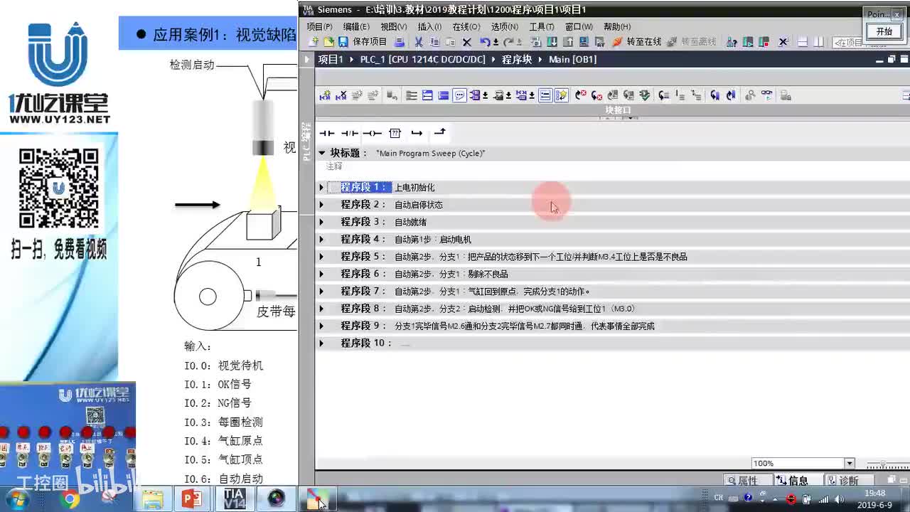Open the 帮助(H) menu

(617, 26)
